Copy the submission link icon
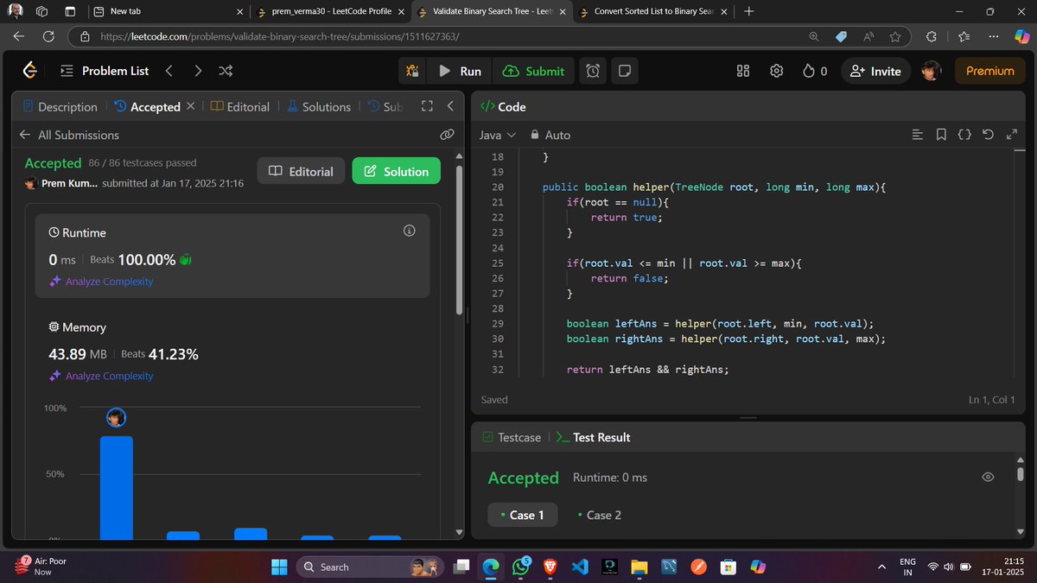The height and width of the screenshot is (583, 1037). tap(447, 135)
